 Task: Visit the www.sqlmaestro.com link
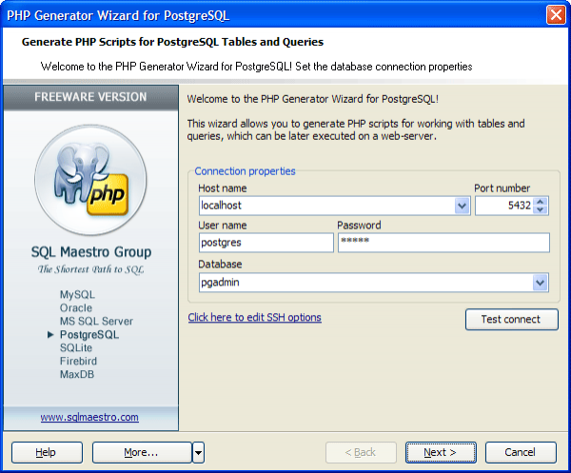89,417
